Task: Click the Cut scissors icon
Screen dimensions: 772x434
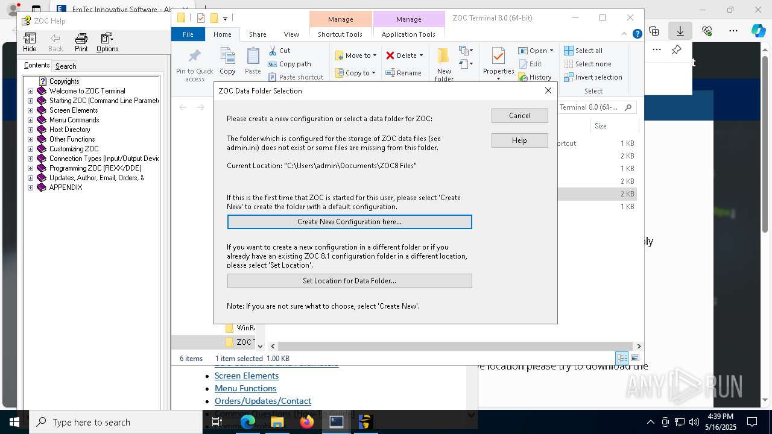Action: pos(273,51)
